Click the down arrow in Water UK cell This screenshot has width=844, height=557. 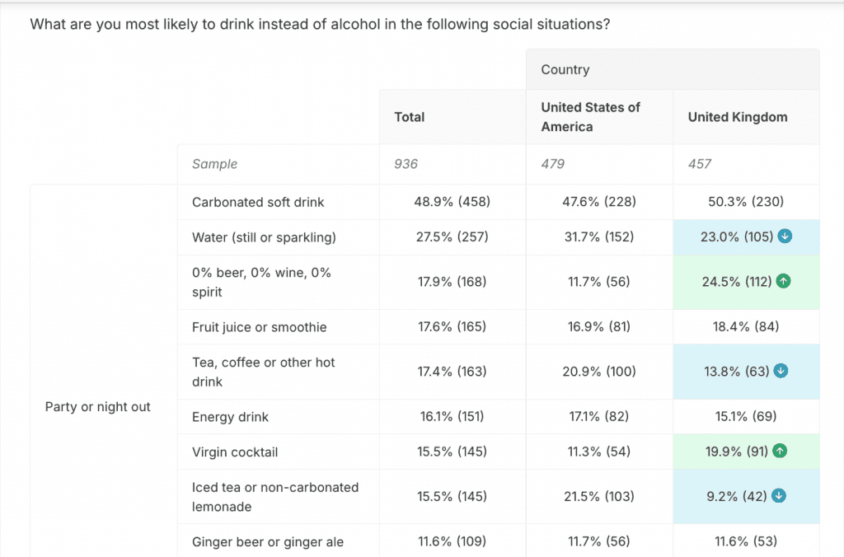[x=785, y=237]
